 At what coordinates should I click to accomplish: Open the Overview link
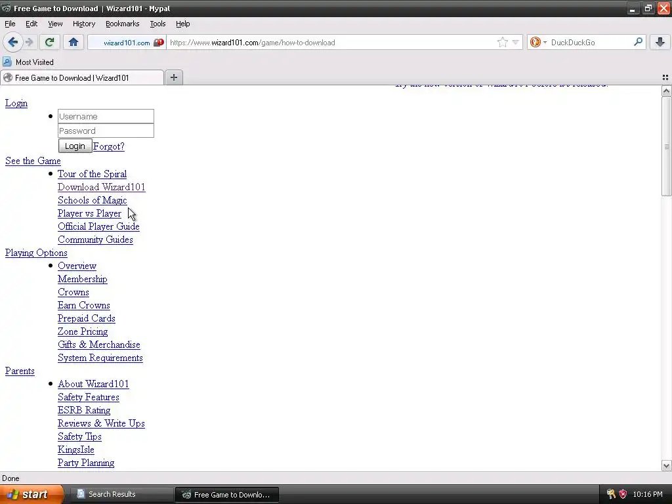tap(77, 266)
